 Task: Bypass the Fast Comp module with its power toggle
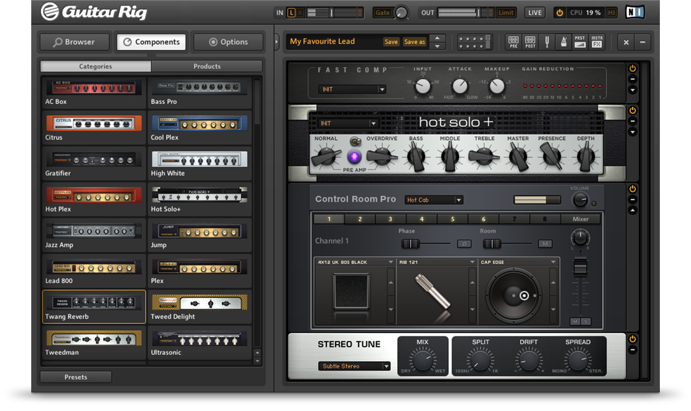coord(632,69)
